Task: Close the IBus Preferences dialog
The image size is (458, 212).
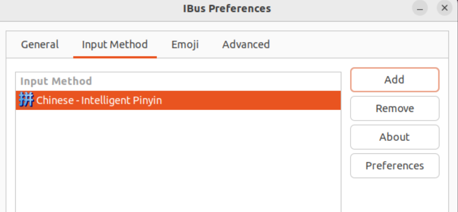Action: [x=445, y=9]
